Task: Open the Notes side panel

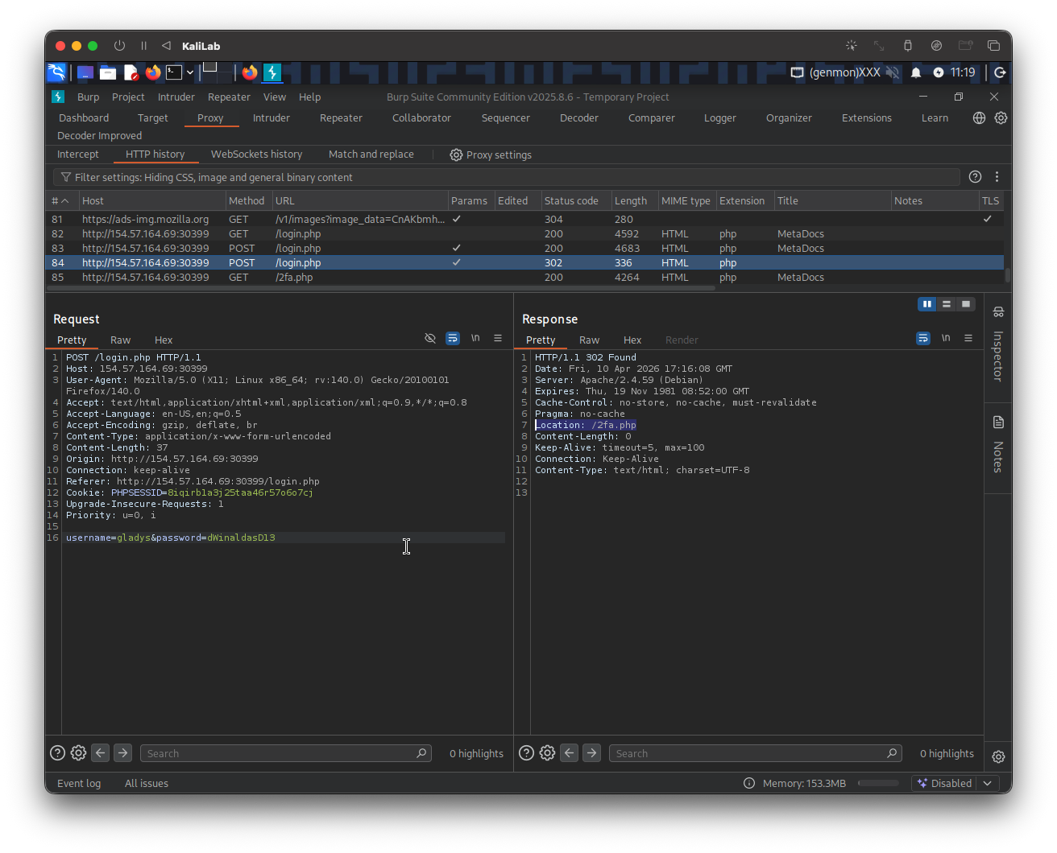Action: [997, 447]
